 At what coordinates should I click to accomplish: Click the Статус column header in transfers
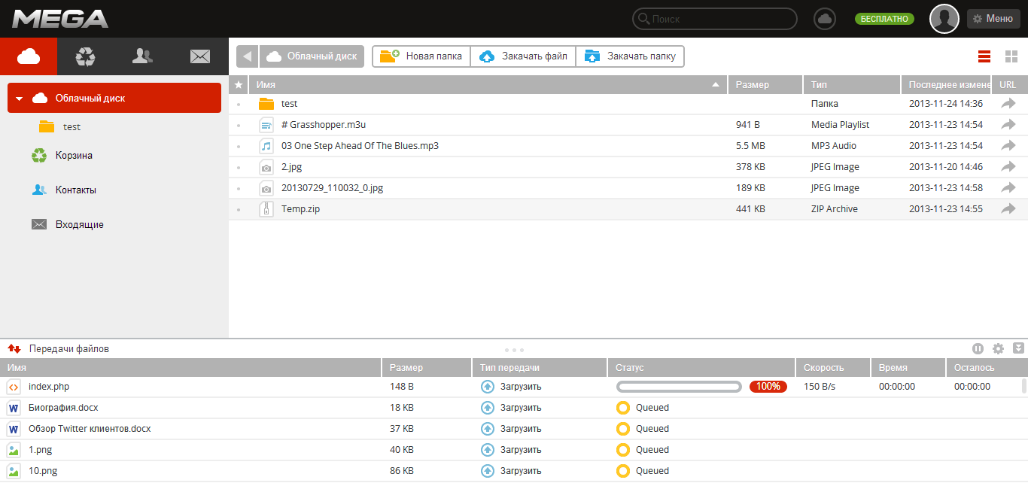(701, 368)
